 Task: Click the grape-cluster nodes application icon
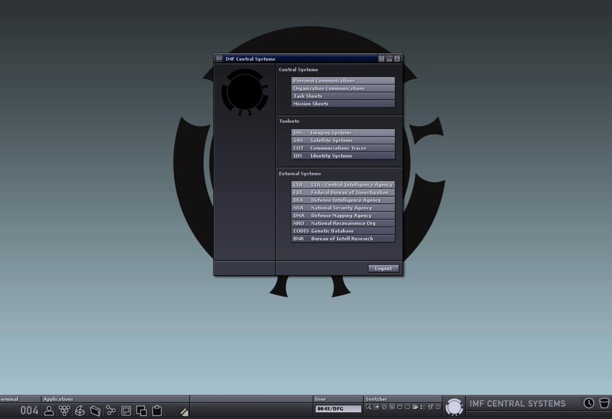coord(65,411)
